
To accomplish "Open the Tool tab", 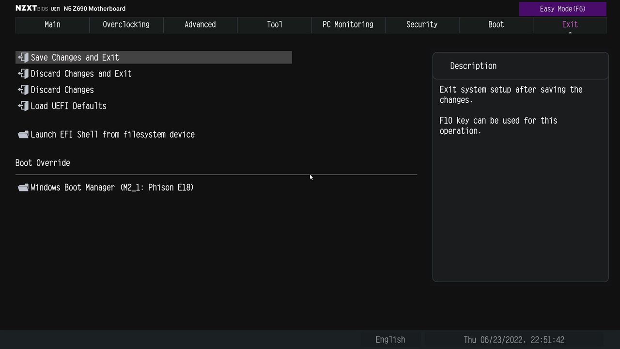I will [274, 25].
